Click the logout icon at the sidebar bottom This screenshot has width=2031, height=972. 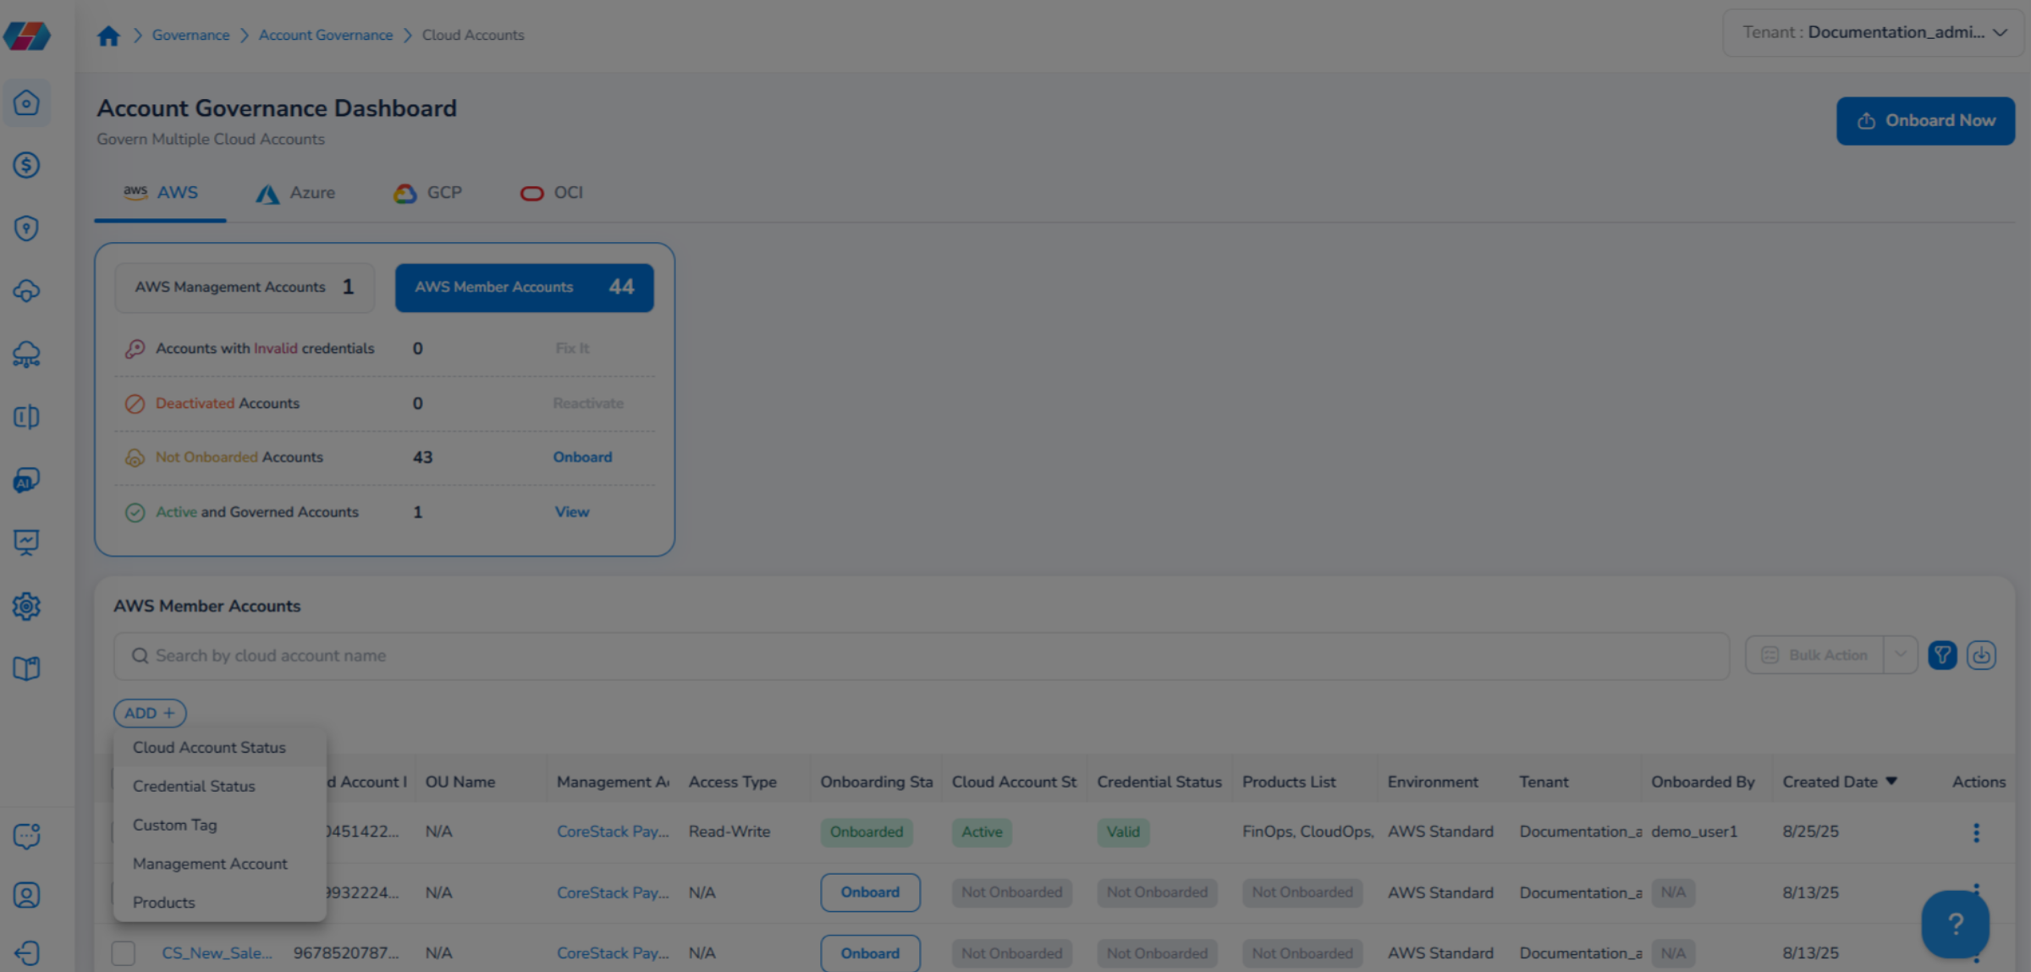pos(27,953)
